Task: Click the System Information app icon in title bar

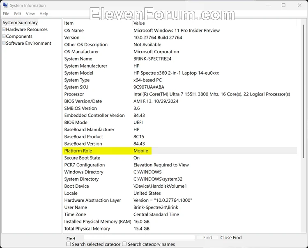Action: [5, 5]
